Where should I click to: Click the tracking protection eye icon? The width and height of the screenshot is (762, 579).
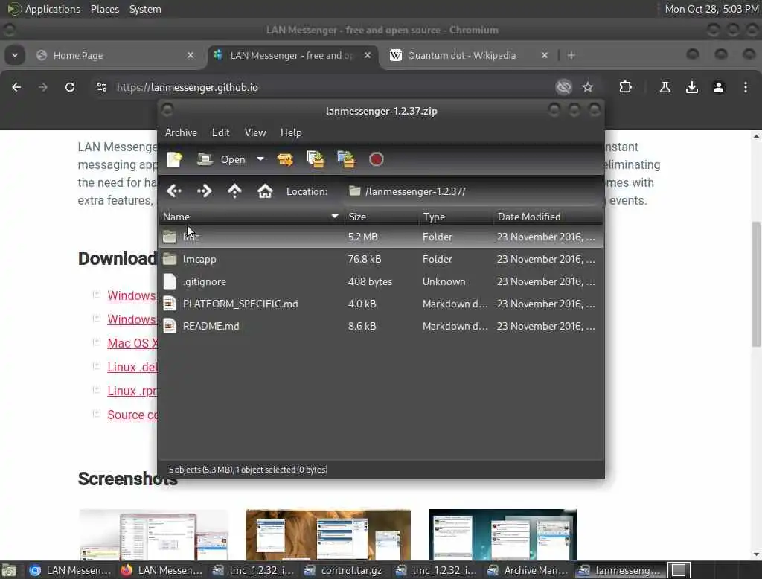[x=564, y=87]
